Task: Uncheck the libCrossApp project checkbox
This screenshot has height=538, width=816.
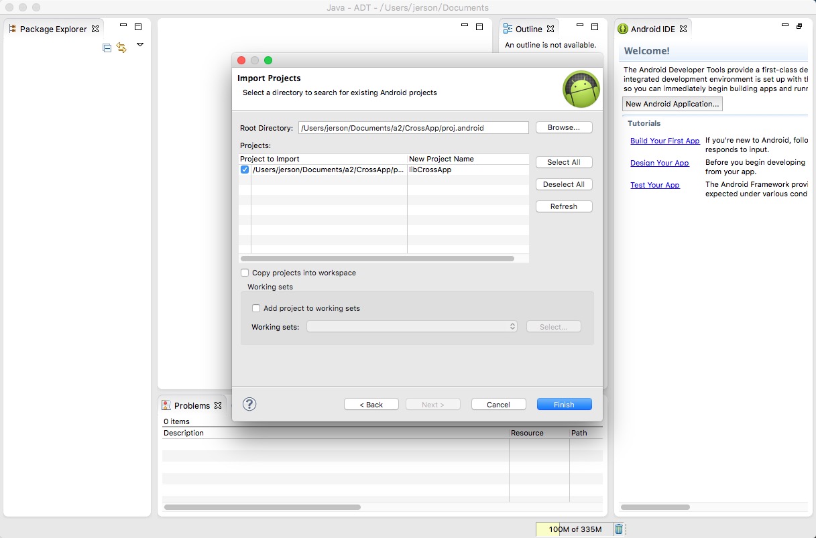Action: (x=245, y=170)
